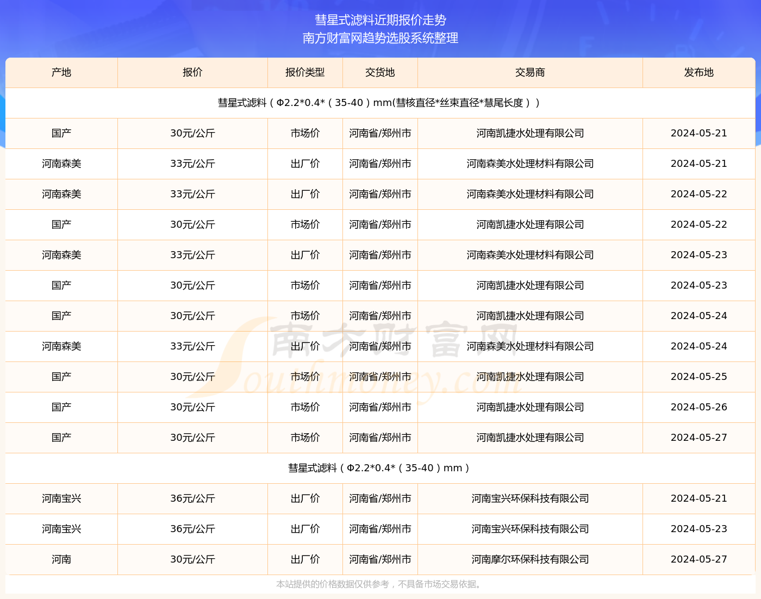Click 2024-05-21 in the 河南宝兴环保科技有限公司 row
Screen dimensions: 761x599
pos(698,498)
